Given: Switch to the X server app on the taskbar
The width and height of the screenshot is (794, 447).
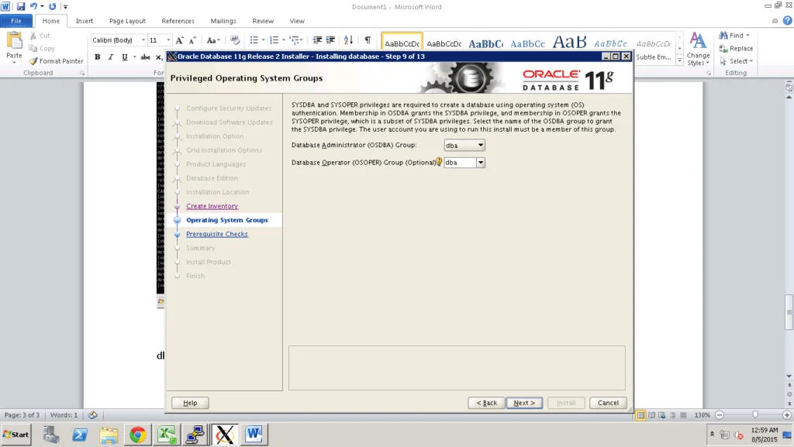Looking at the screenshot, I should [225, 435].
